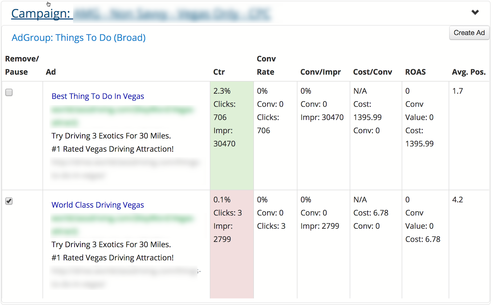Screen dimensions: 493x305
Task: Click the 4.2 average position value
Action: (458, 200)
